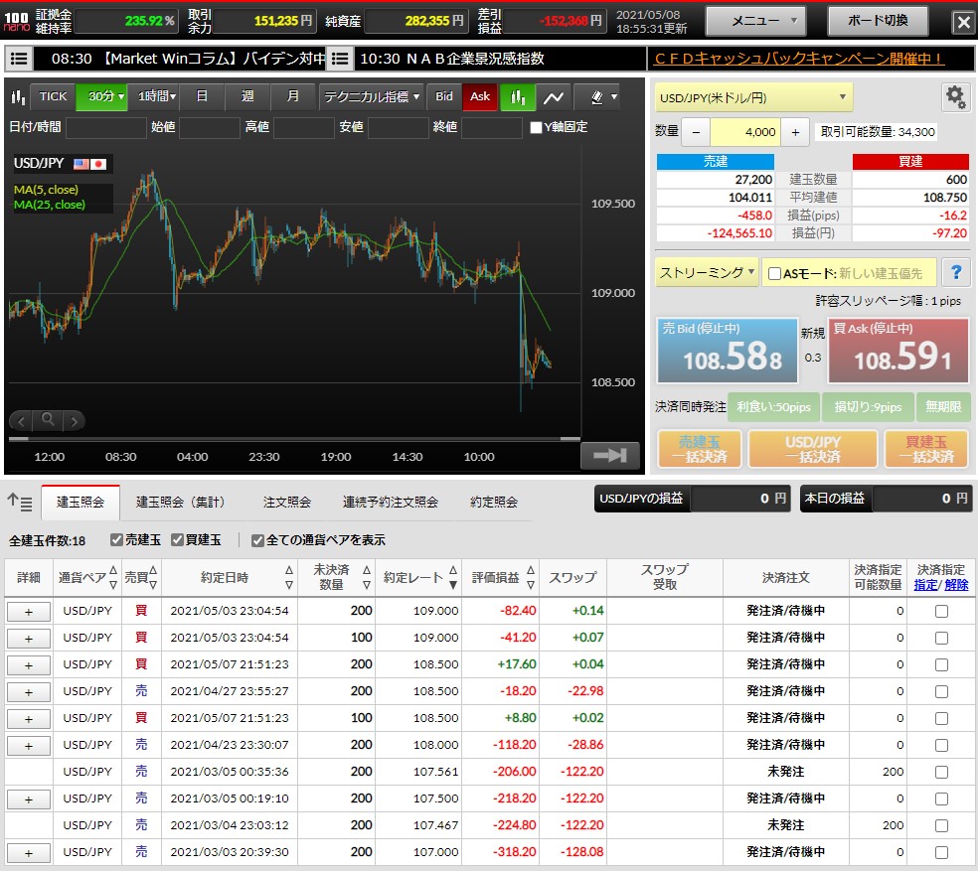Open the メニュー dropdown
This screenshot has height=871, width=978.
click(755, 21)
